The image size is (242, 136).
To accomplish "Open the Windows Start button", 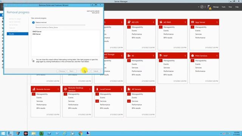I will (3, 133).
